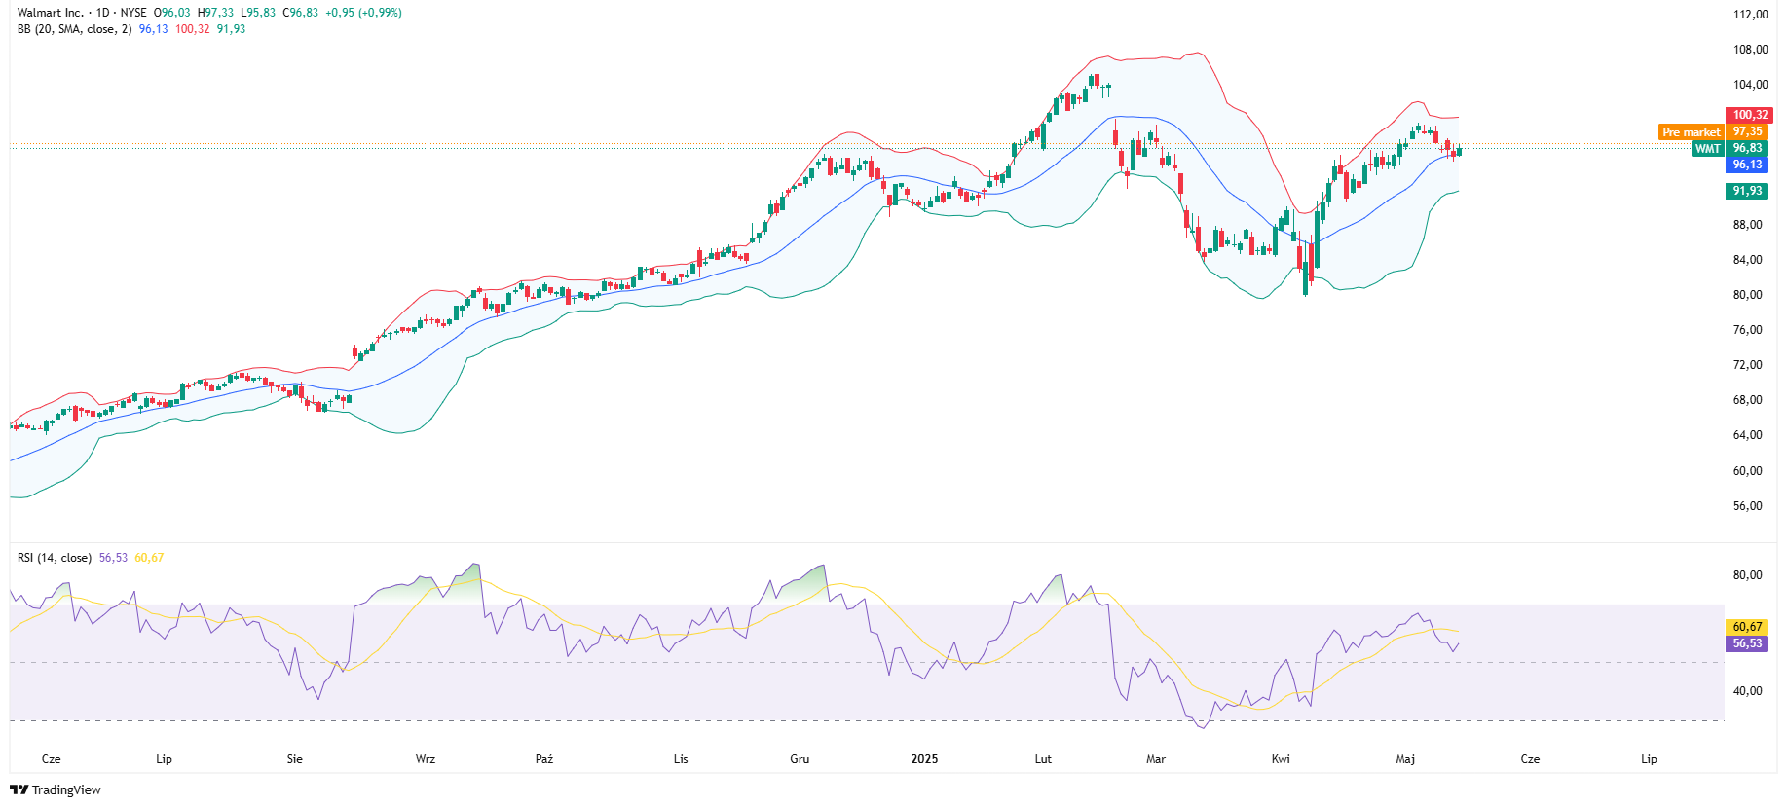Click the blue 96,13 basis price label
The image size is (1787, 807).
[1747, 165]
